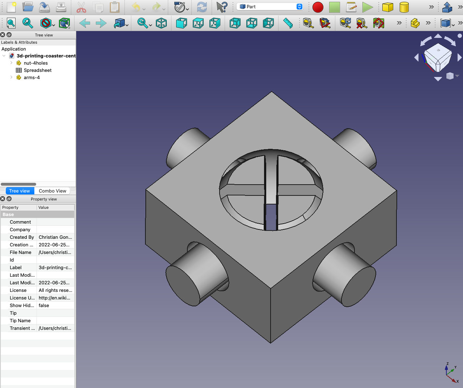
Task: Open the Part workbench selector dropdown
Action: [x=270, y=7]
